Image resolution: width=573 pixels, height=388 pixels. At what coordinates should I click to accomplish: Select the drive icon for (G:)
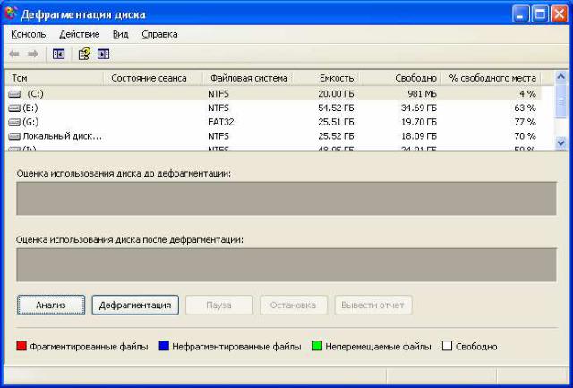tap(15, 122)
